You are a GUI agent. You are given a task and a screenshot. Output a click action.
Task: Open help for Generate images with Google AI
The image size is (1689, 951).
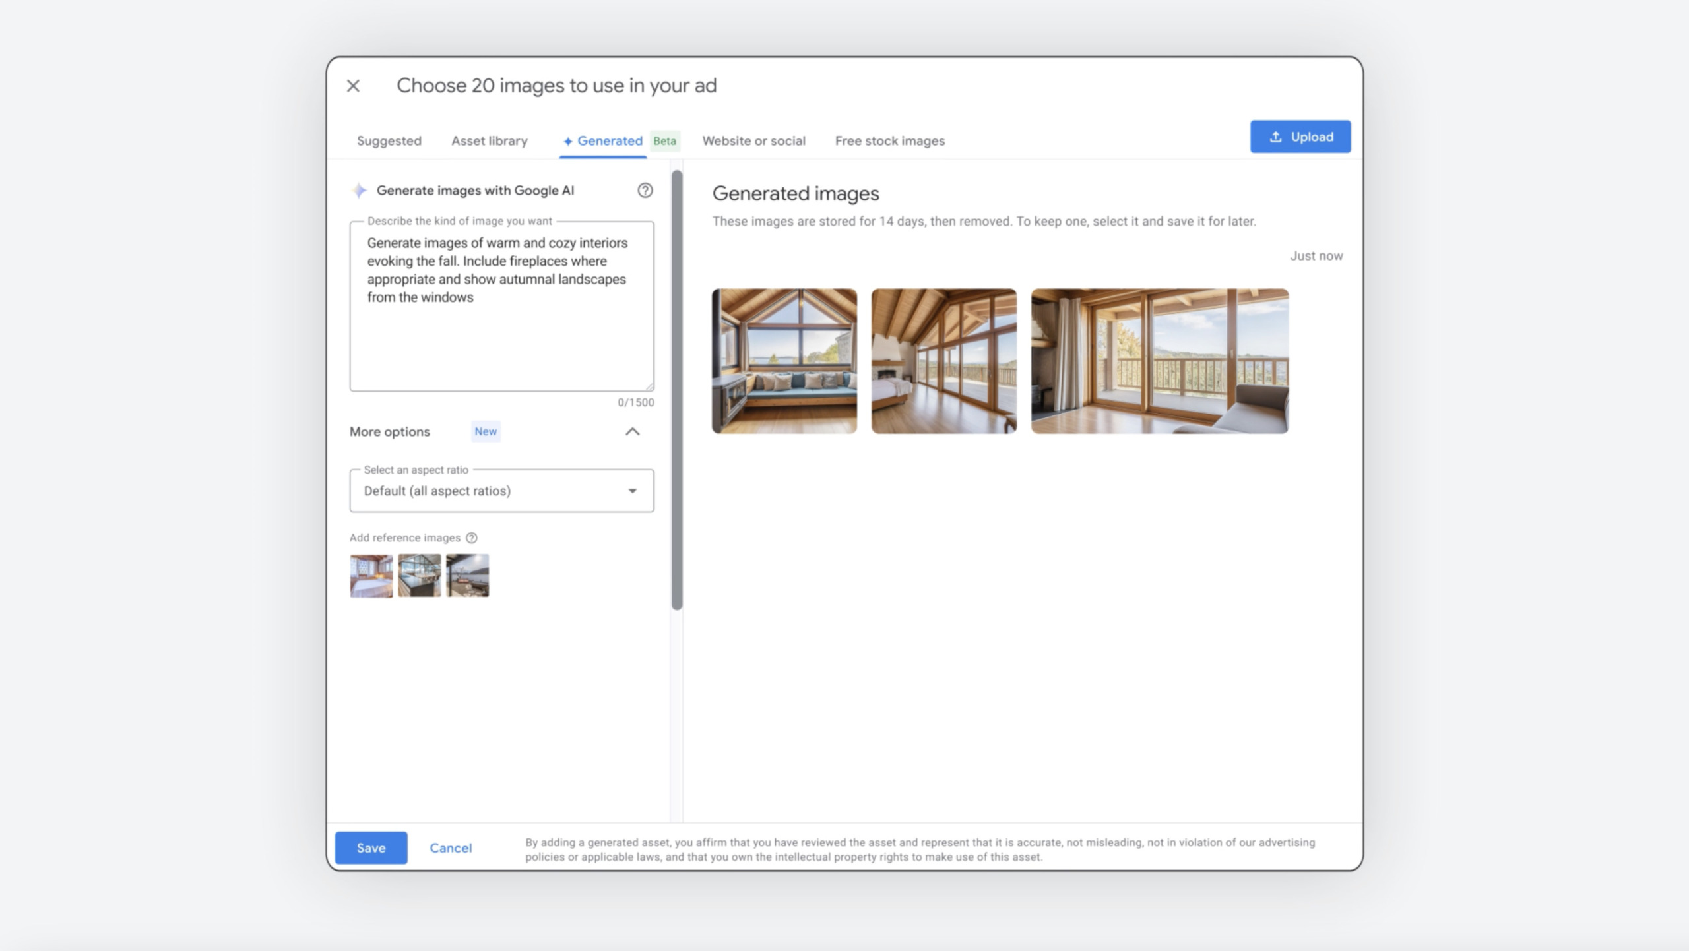[645, 191]
